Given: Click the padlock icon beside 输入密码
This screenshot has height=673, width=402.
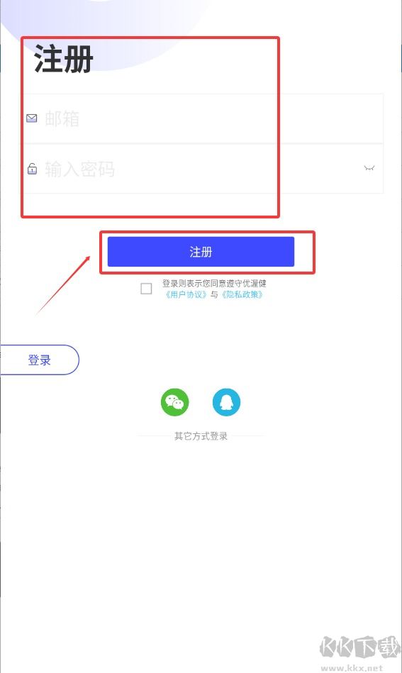Looking at the screenshot, I should [x=32, y=169].
